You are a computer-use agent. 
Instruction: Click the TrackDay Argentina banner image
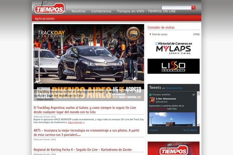coord(89,62)
